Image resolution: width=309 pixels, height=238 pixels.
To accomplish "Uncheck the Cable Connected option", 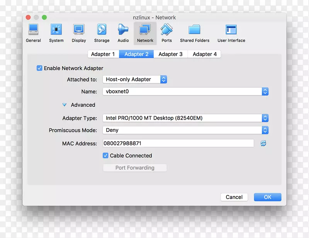I will coord(105,155).
